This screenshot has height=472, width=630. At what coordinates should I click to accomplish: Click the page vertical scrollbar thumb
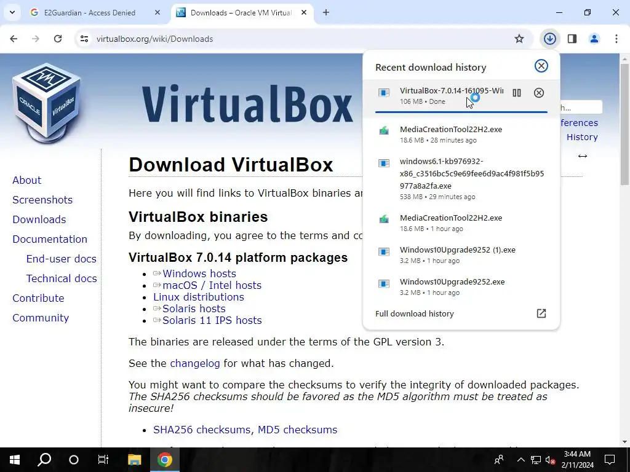click(x=624, y=124)
